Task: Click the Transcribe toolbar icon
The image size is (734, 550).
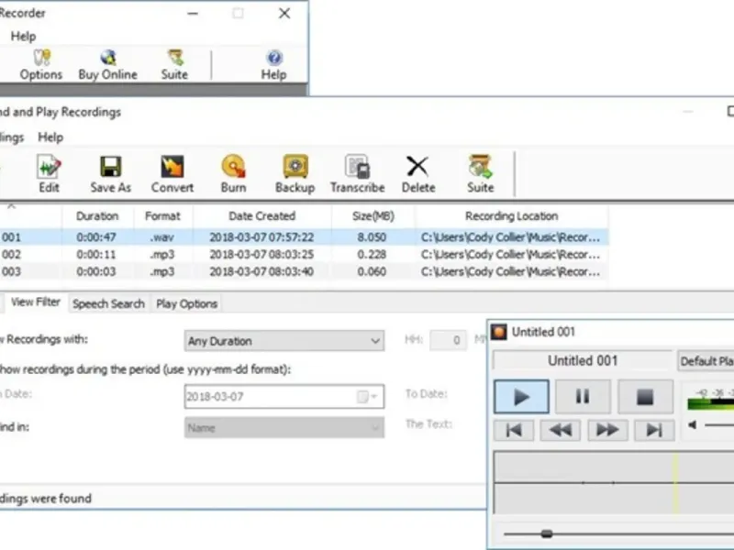Action: [x=358, y=173]
